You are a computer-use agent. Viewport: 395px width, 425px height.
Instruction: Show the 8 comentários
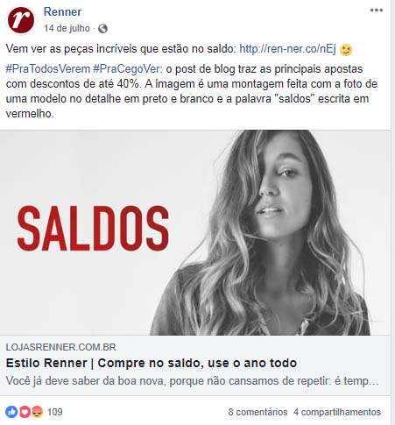(x=257, y=412)
